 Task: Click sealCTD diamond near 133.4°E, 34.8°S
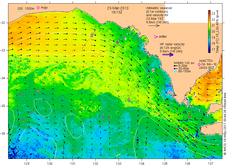coord(129,100)
